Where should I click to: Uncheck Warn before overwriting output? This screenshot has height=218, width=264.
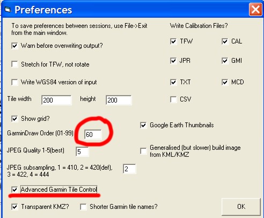pos(14,46)
